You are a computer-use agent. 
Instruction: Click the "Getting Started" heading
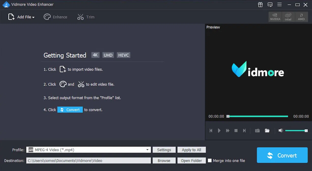coord(65,55)
